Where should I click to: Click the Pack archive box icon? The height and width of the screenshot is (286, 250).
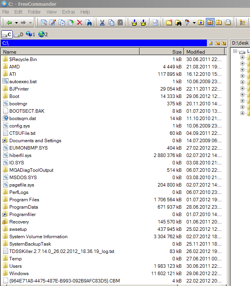134,23
